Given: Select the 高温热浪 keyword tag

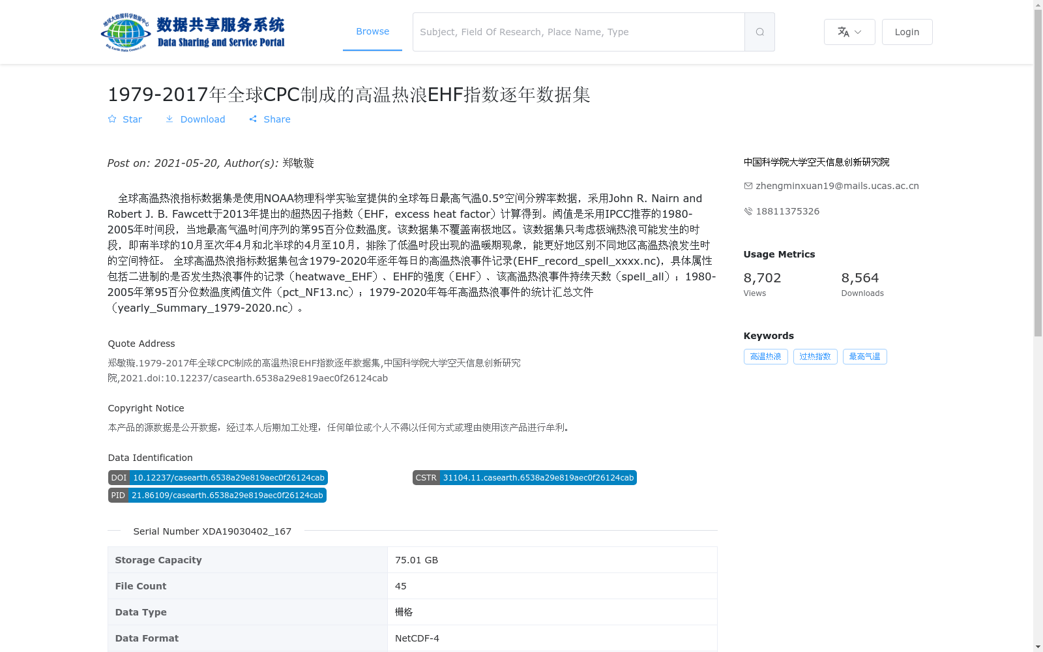Looking at the screenshot, I should click(x=765, y=357).
